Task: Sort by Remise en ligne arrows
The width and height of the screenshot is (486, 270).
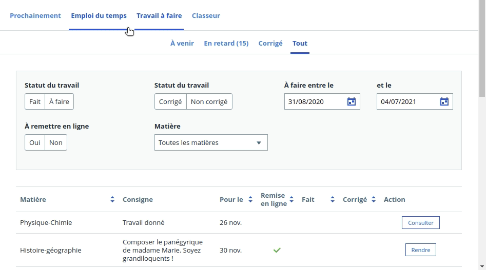Action: point(291,199)
